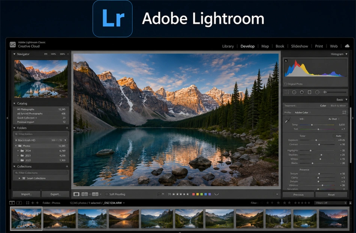This screenshot has height=233, width=356.
Task: Apply the red color label swatch
Action: (x=193, y=194)
